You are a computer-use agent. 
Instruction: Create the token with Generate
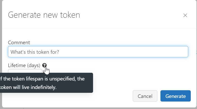point(175,96)
